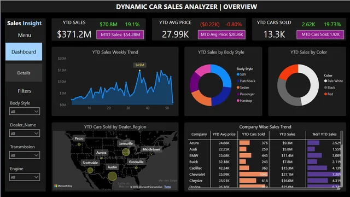This screenshot has height=197, width=350.
Task: Click the red segment in color donut
Action: point(288,72)
